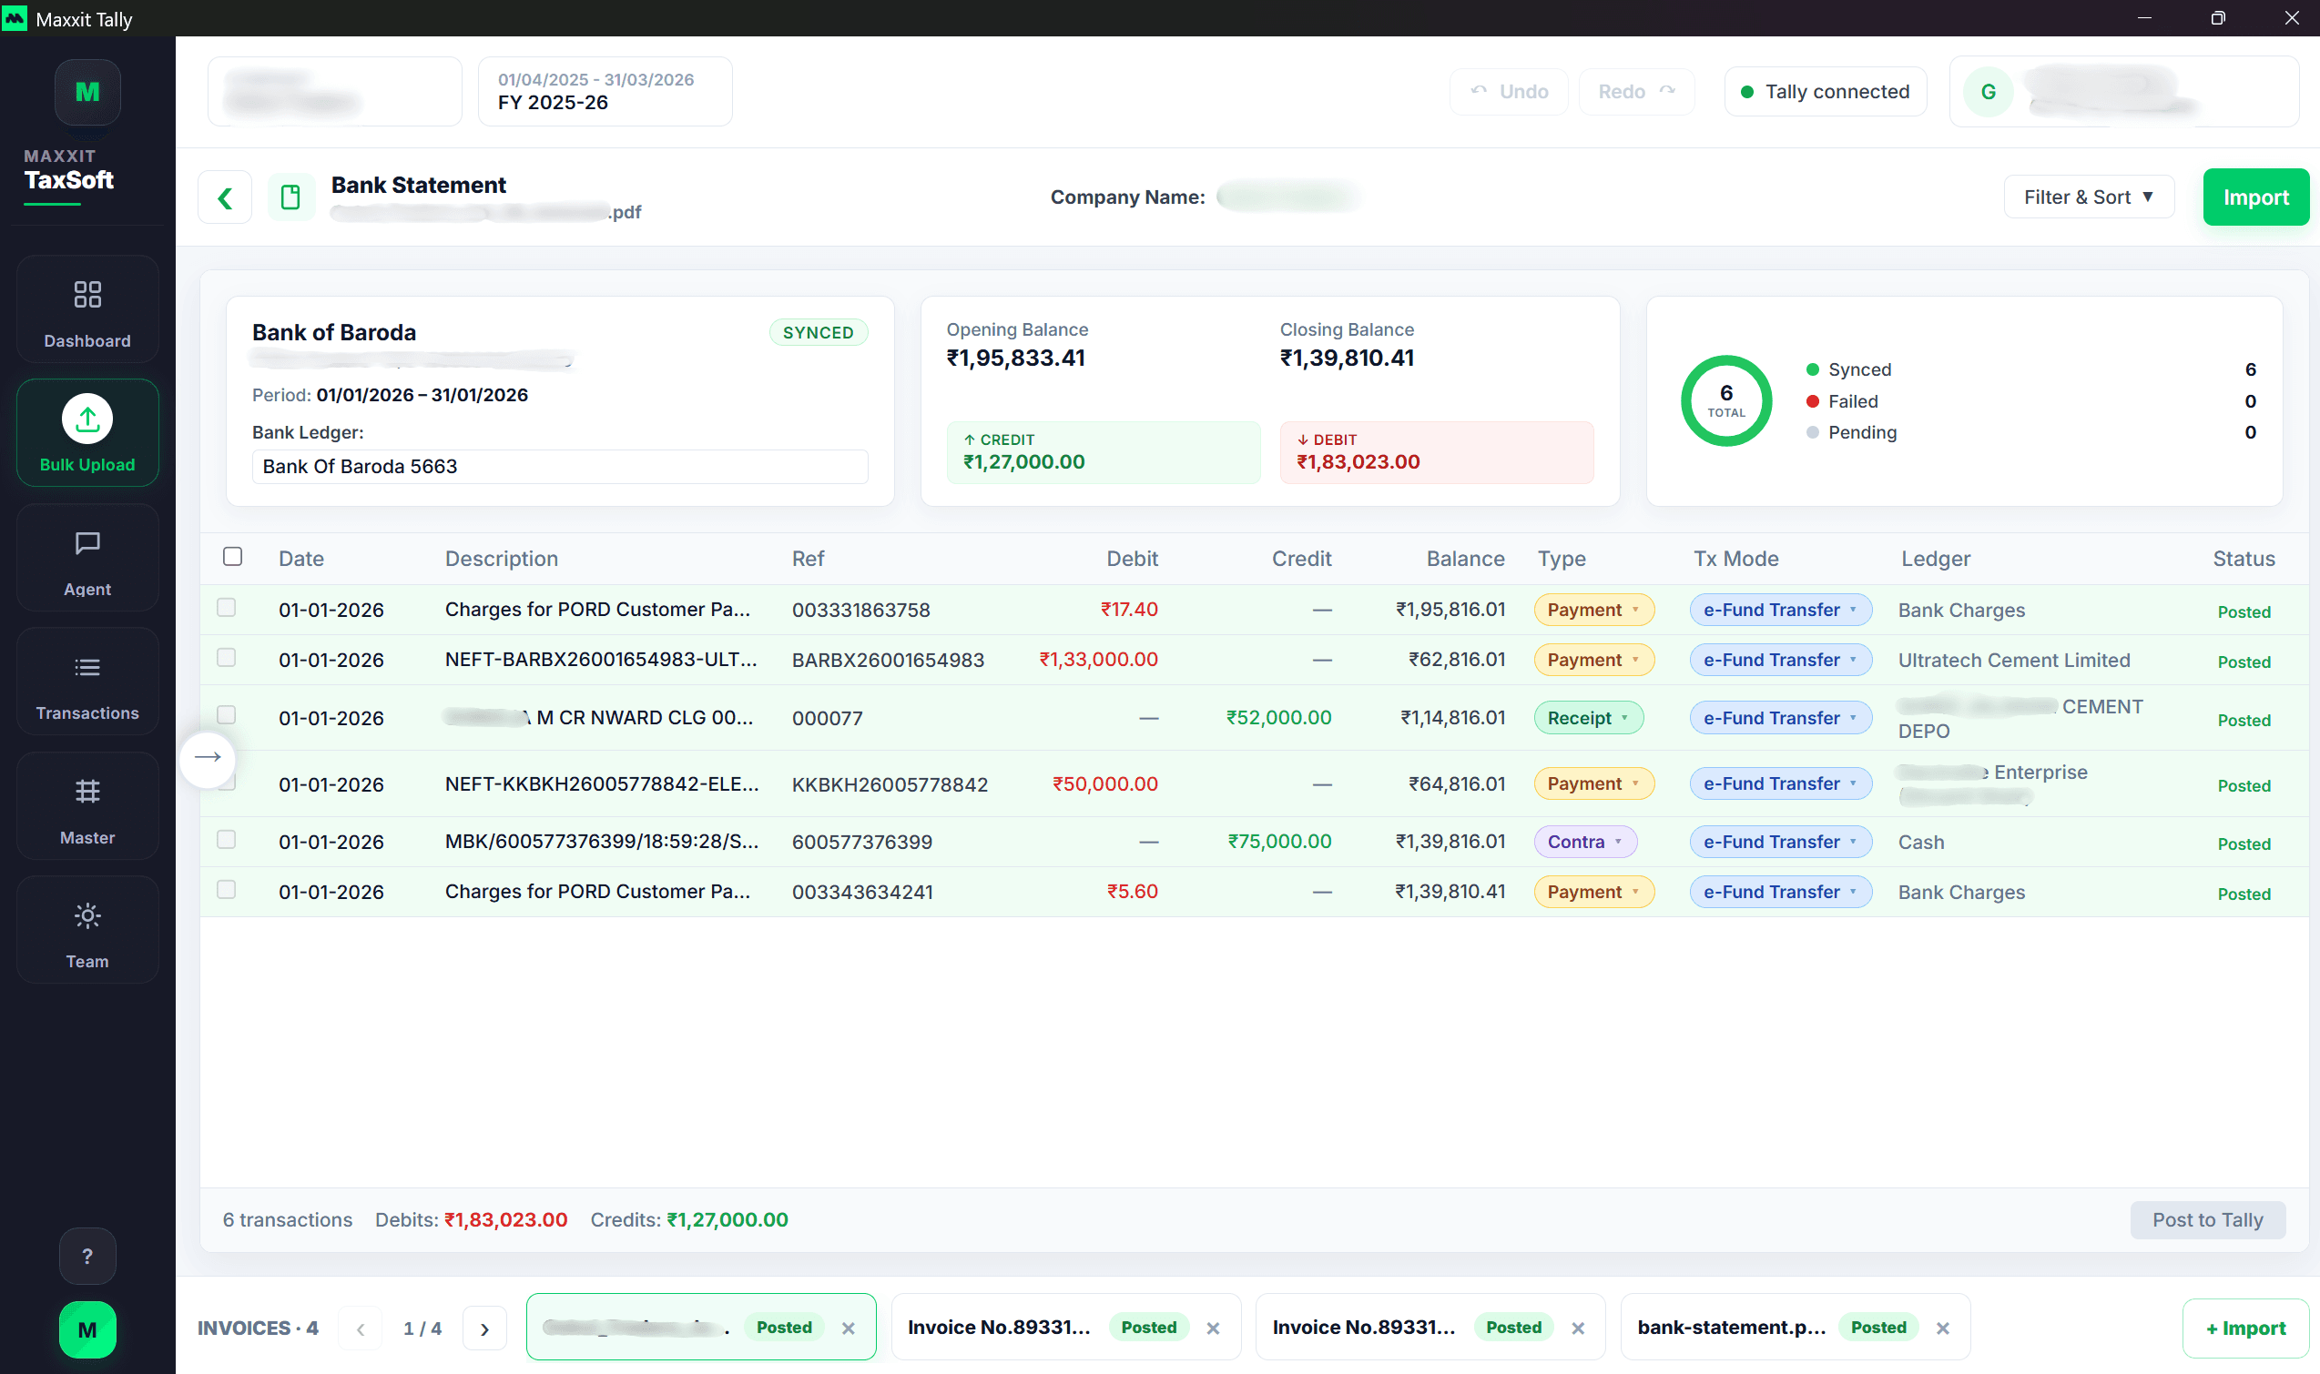Click the Ultratech Cement Limited ledger
2320x1374 pixels.
tap(2013, 660)
